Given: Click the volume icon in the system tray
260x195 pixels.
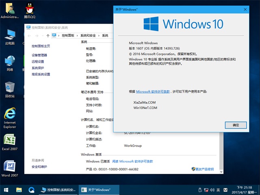Looking at the screenshot, I should [211, 190].
